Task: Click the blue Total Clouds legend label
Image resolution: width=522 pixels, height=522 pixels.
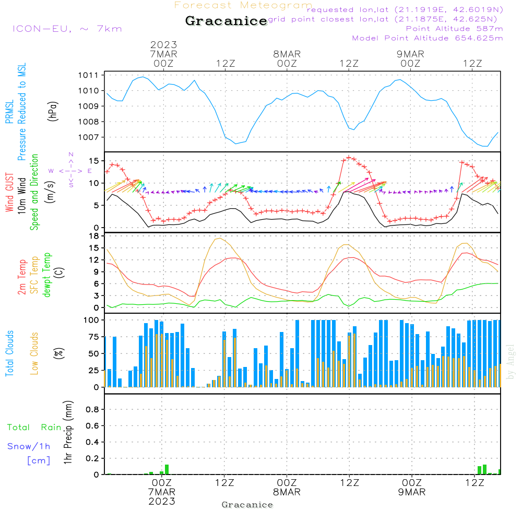Action: pos(9,353)
